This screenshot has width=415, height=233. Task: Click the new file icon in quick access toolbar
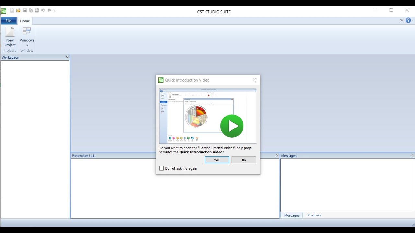point(12,10)
